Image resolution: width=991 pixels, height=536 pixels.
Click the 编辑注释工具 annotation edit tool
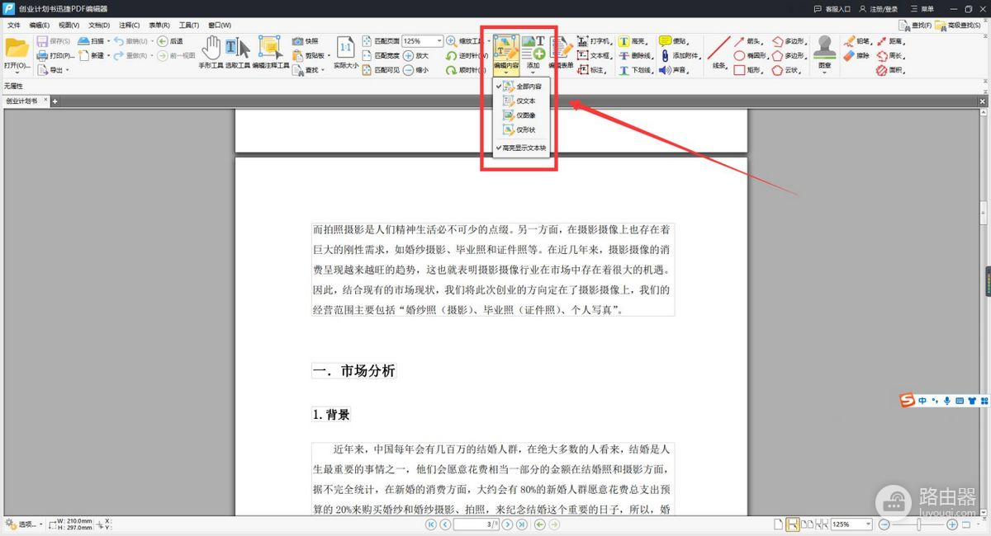tap(270, 51)
